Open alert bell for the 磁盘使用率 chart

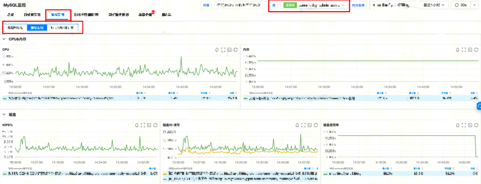458,125
